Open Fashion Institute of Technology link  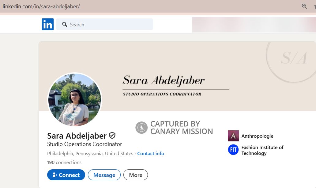click(262, 150)
